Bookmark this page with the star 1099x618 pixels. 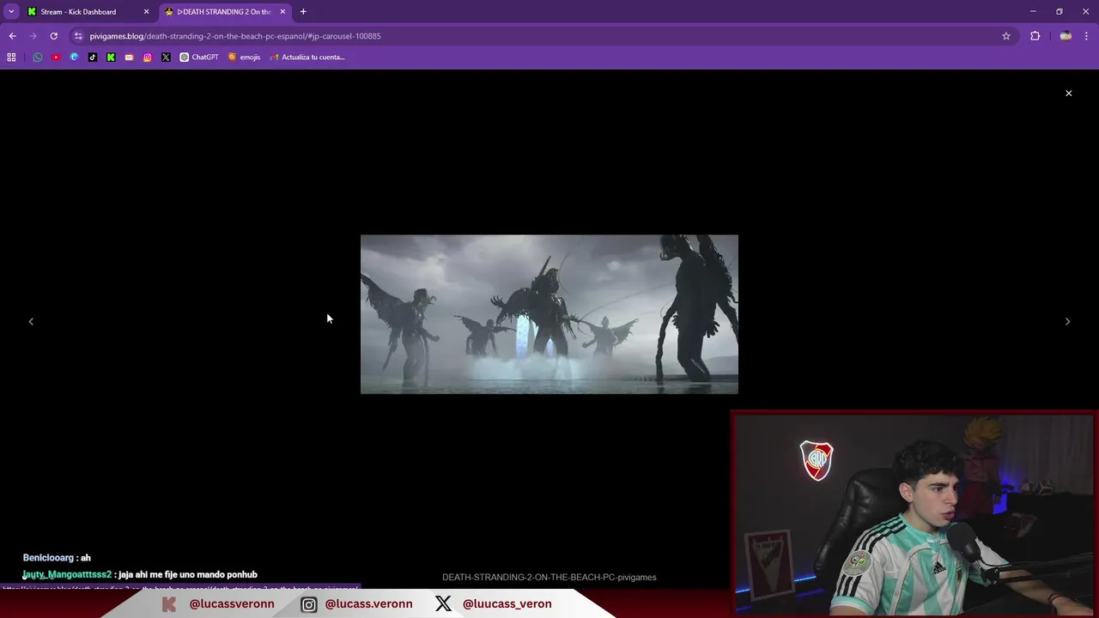[1006, 36]
